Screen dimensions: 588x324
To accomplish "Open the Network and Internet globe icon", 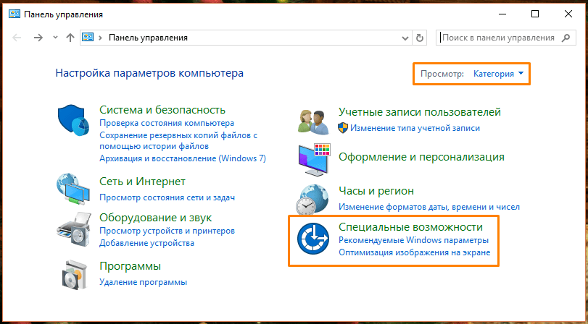I will [73, 189].
